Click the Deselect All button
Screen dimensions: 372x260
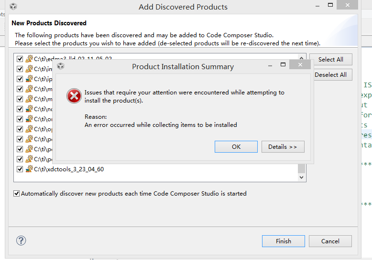tap(330, 75)
